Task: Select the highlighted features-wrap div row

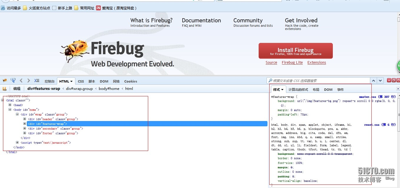Action: [147, 124]
